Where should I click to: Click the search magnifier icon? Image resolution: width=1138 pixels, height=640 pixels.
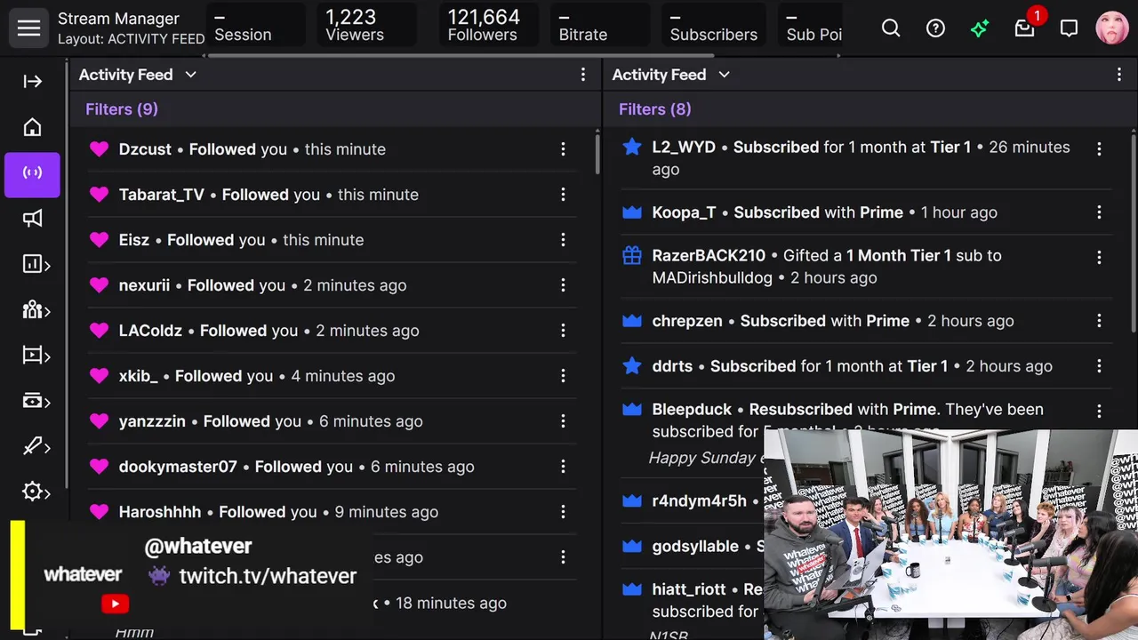point(891,28)
